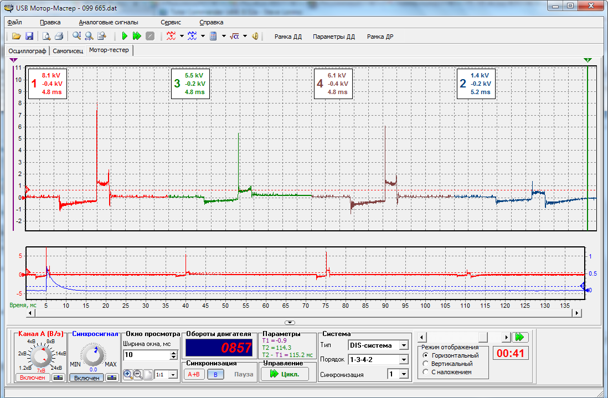Adjust the Канал А voltage knob

[x=42, y=356]
